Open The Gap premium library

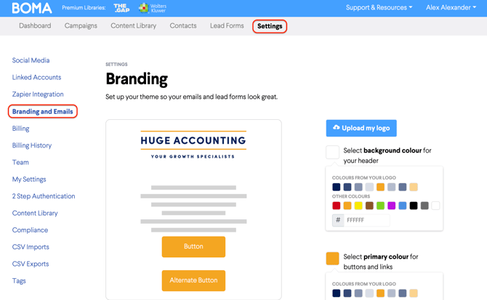(x=121, y=8)
